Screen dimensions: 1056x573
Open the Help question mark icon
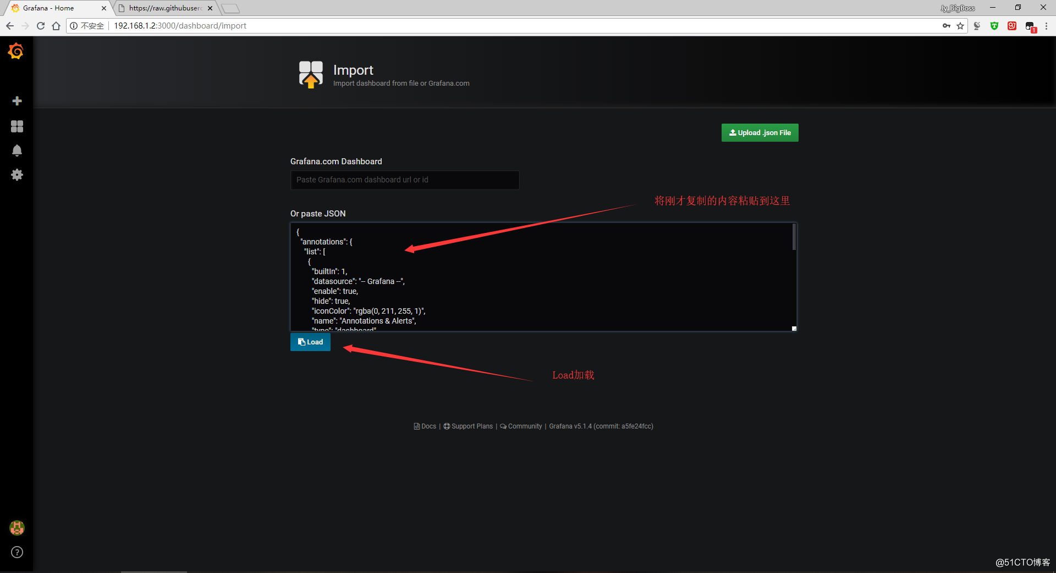17,552
